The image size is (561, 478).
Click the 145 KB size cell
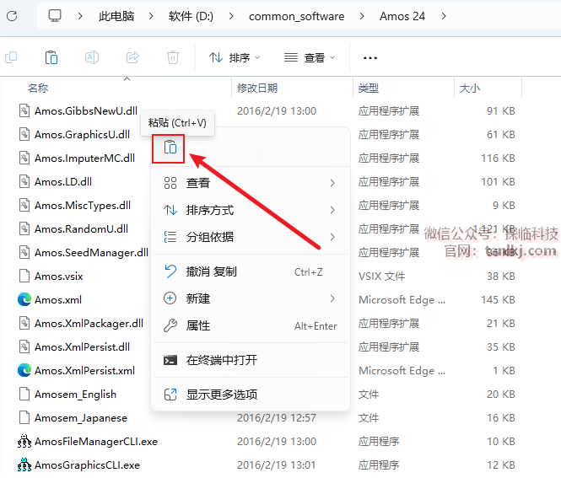coord(498,299)
